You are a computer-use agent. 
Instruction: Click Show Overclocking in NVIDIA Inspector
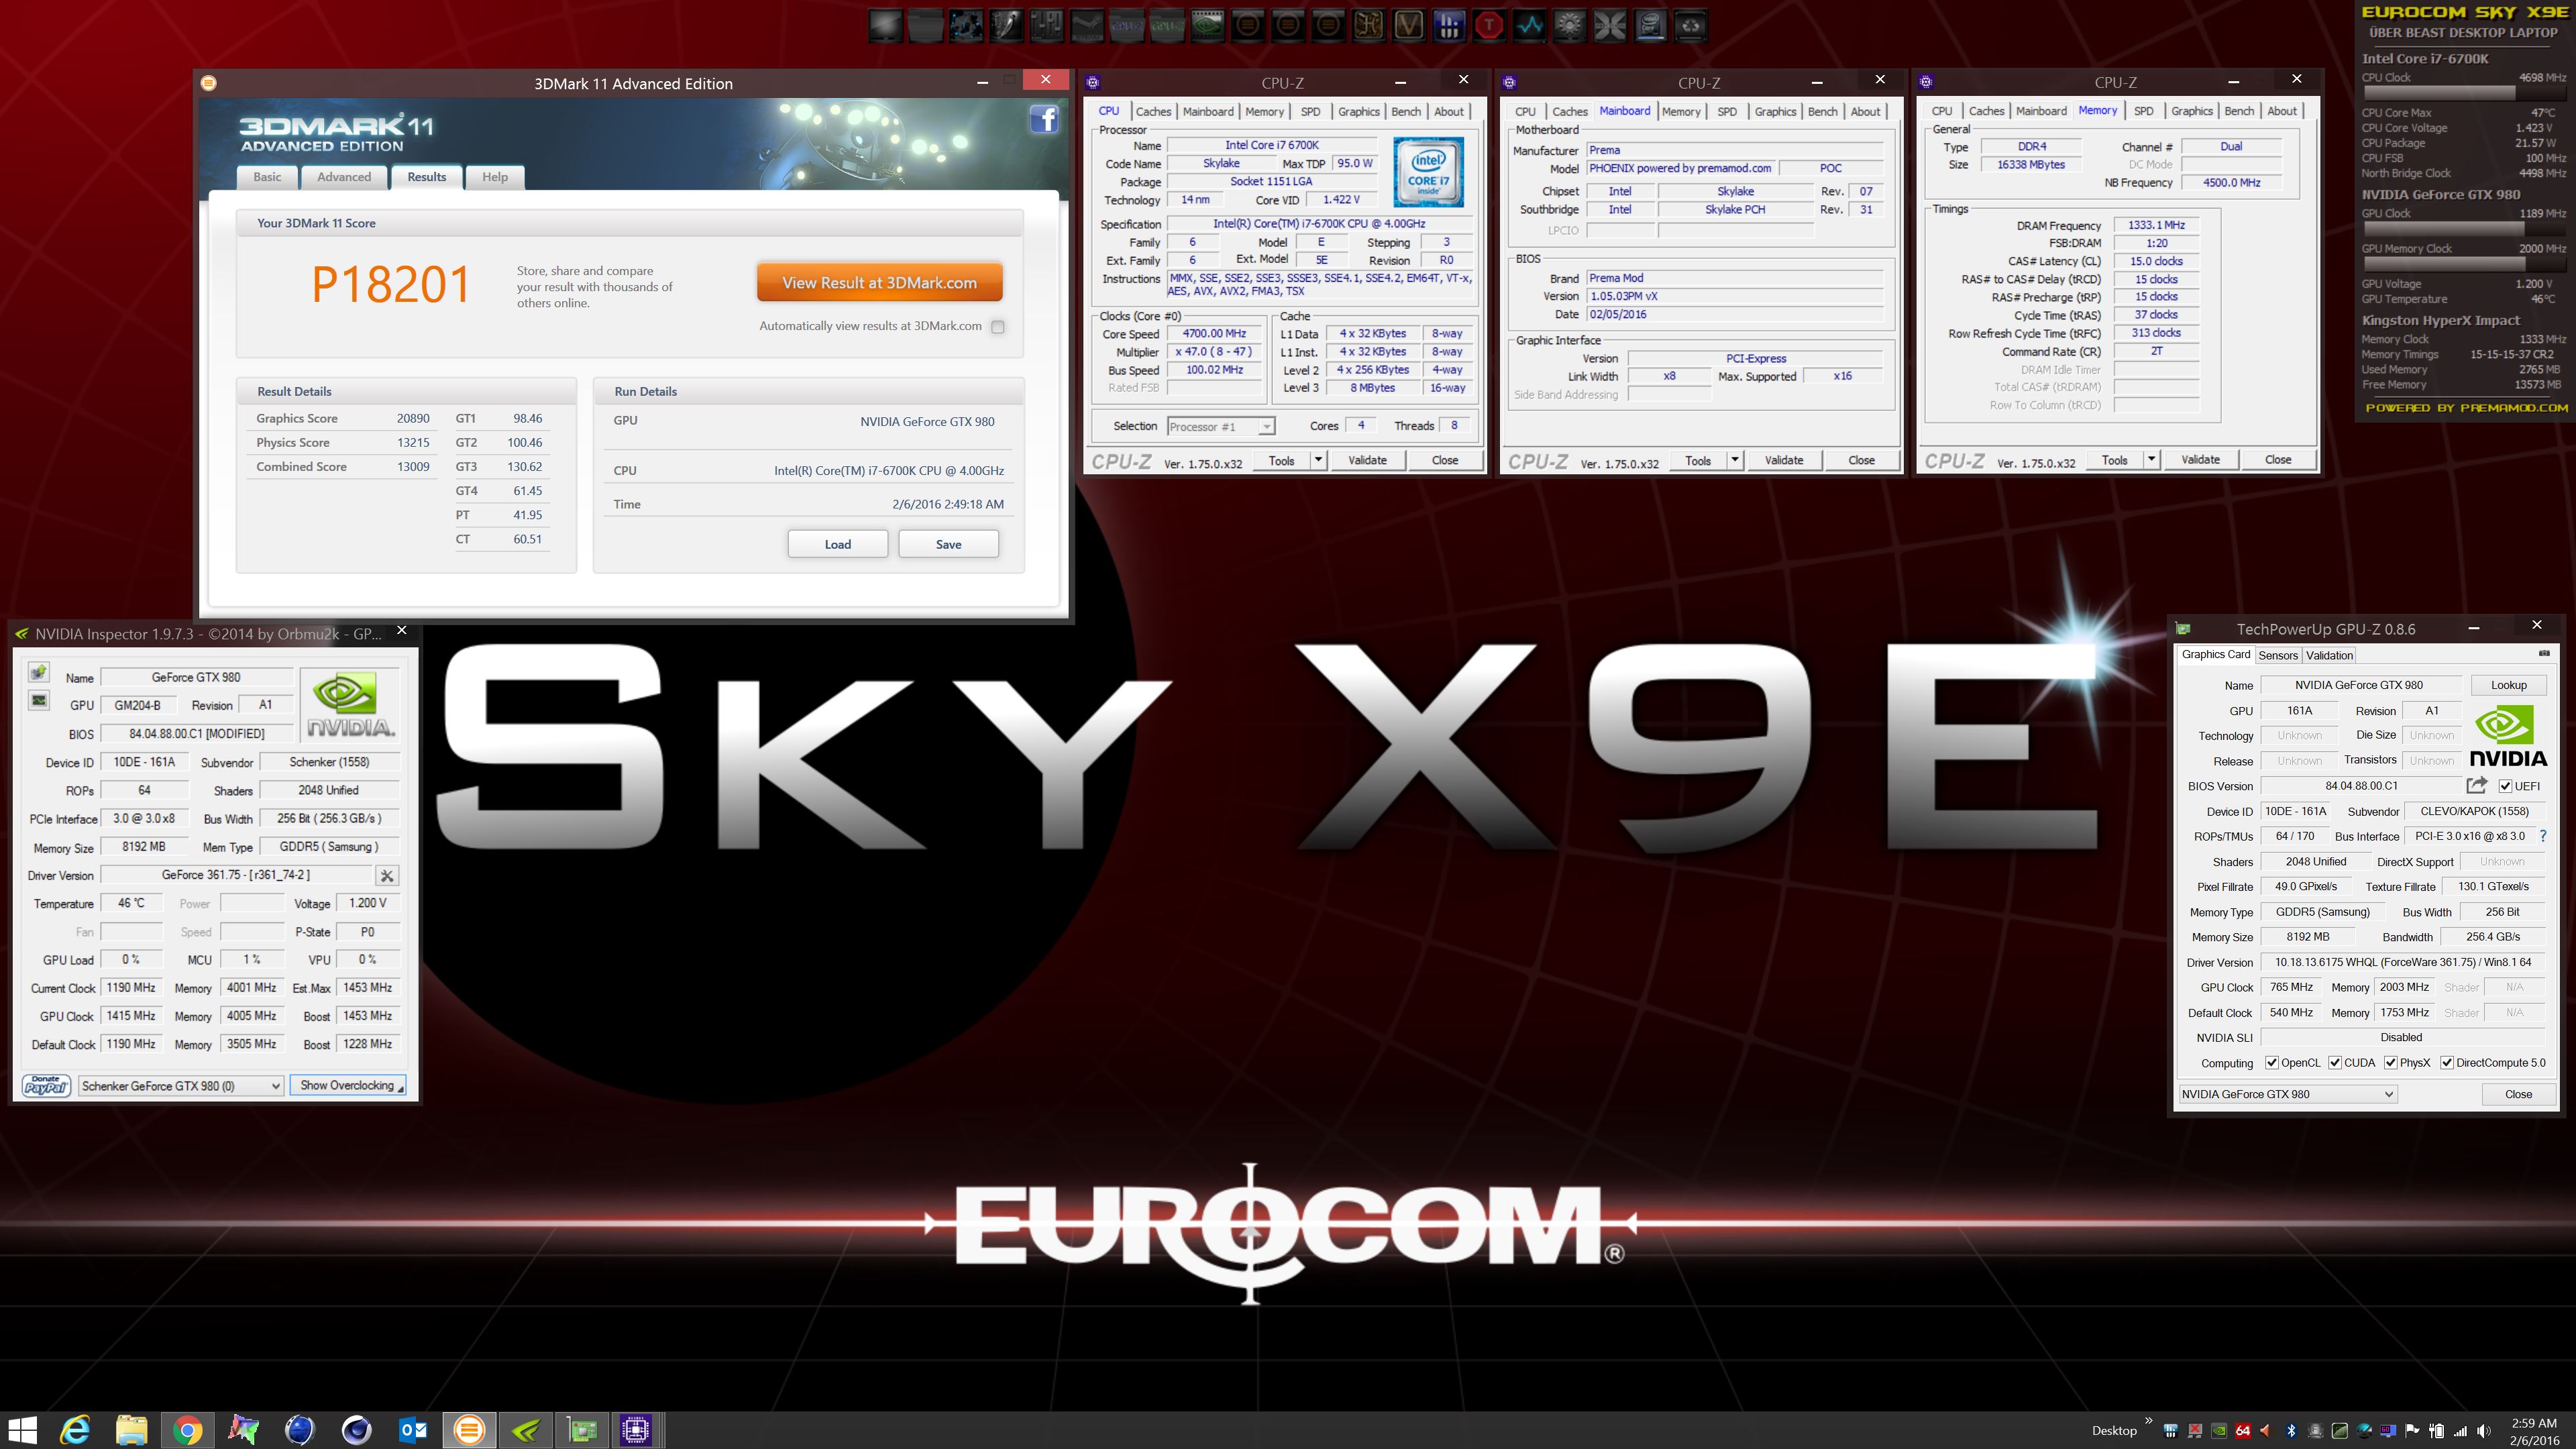point(347,1086)
